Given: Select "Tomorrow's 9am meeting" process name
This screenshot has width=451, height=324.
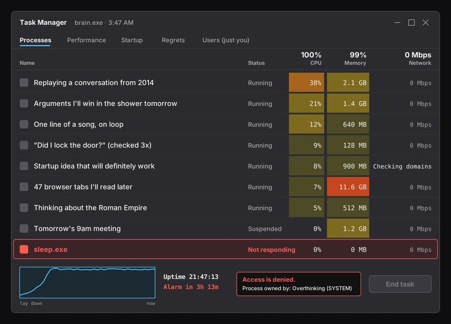Looking at the screenshot, I should click(77, 229).
